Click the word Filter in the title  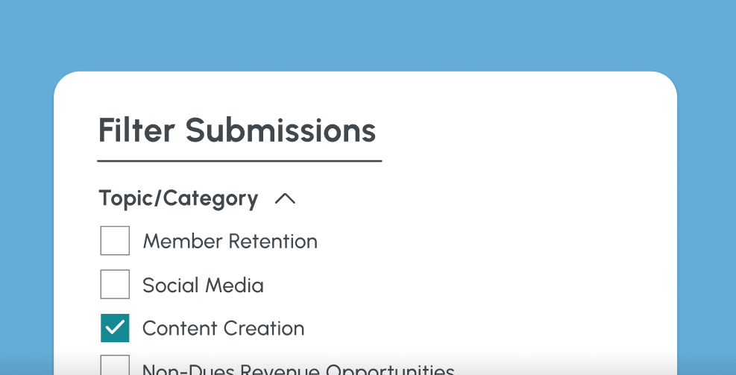click(x=136, y=130)
